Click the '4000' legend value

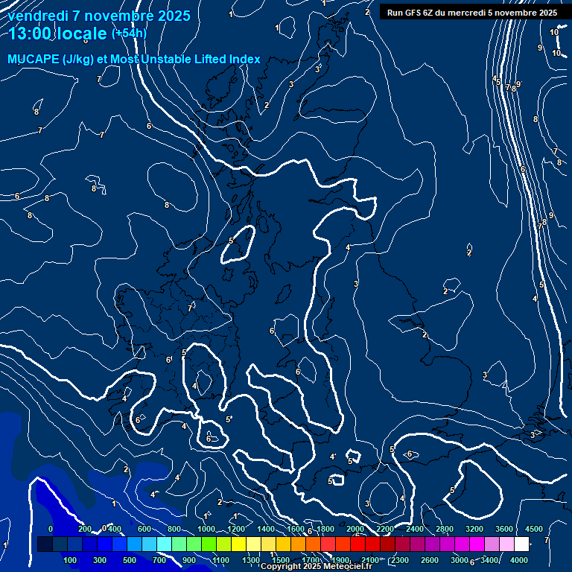pos(518,560)
